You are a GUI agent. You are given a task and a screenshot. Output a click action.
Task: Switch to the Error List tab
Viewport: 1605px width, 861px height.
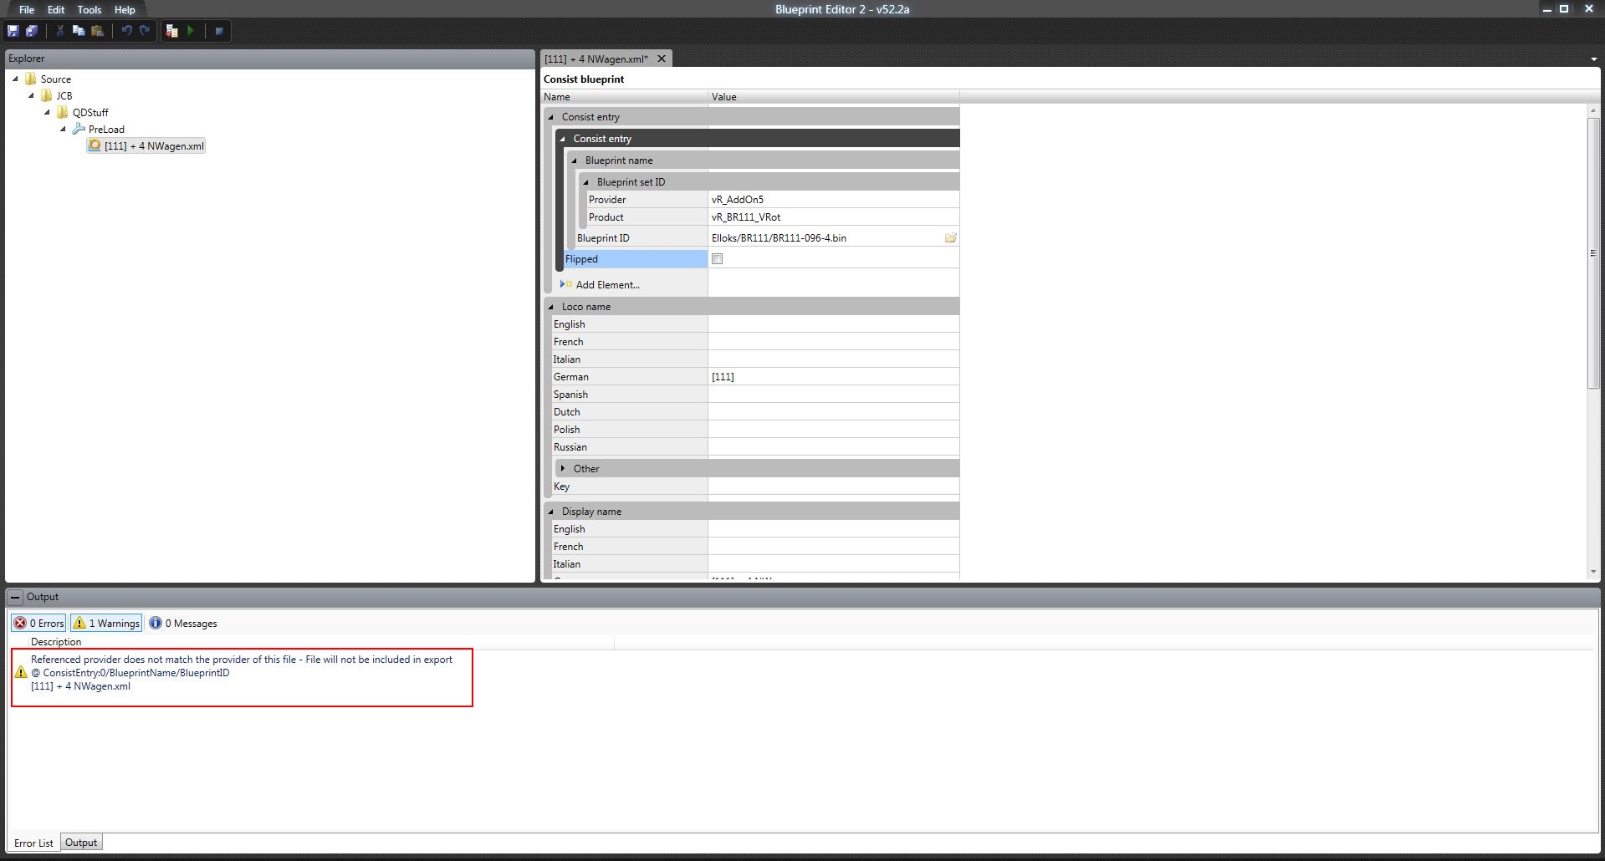[x=33, y=843]
